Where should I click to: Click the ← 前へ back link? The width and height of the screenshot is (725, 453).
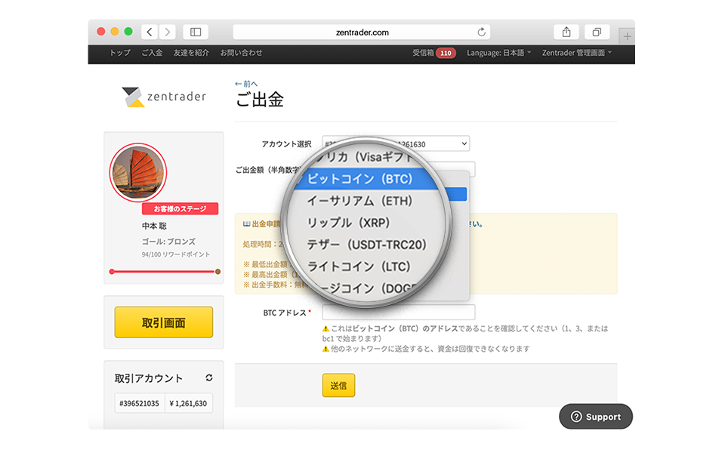[246, 84]
